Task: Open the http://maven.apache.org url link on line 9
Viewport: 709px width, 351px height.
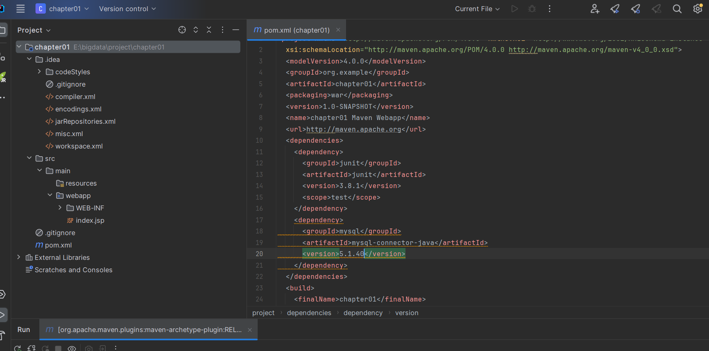Action: click(x=354, y=129)
